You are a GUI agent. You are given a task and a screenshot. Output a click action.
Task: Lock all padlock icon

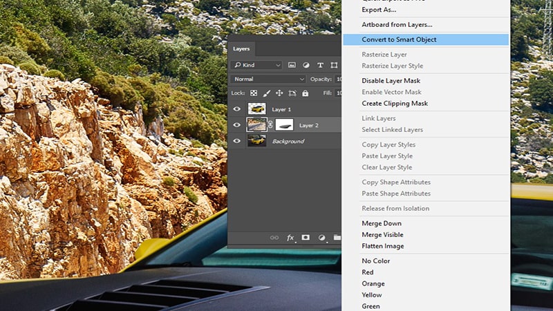[305, 93]
